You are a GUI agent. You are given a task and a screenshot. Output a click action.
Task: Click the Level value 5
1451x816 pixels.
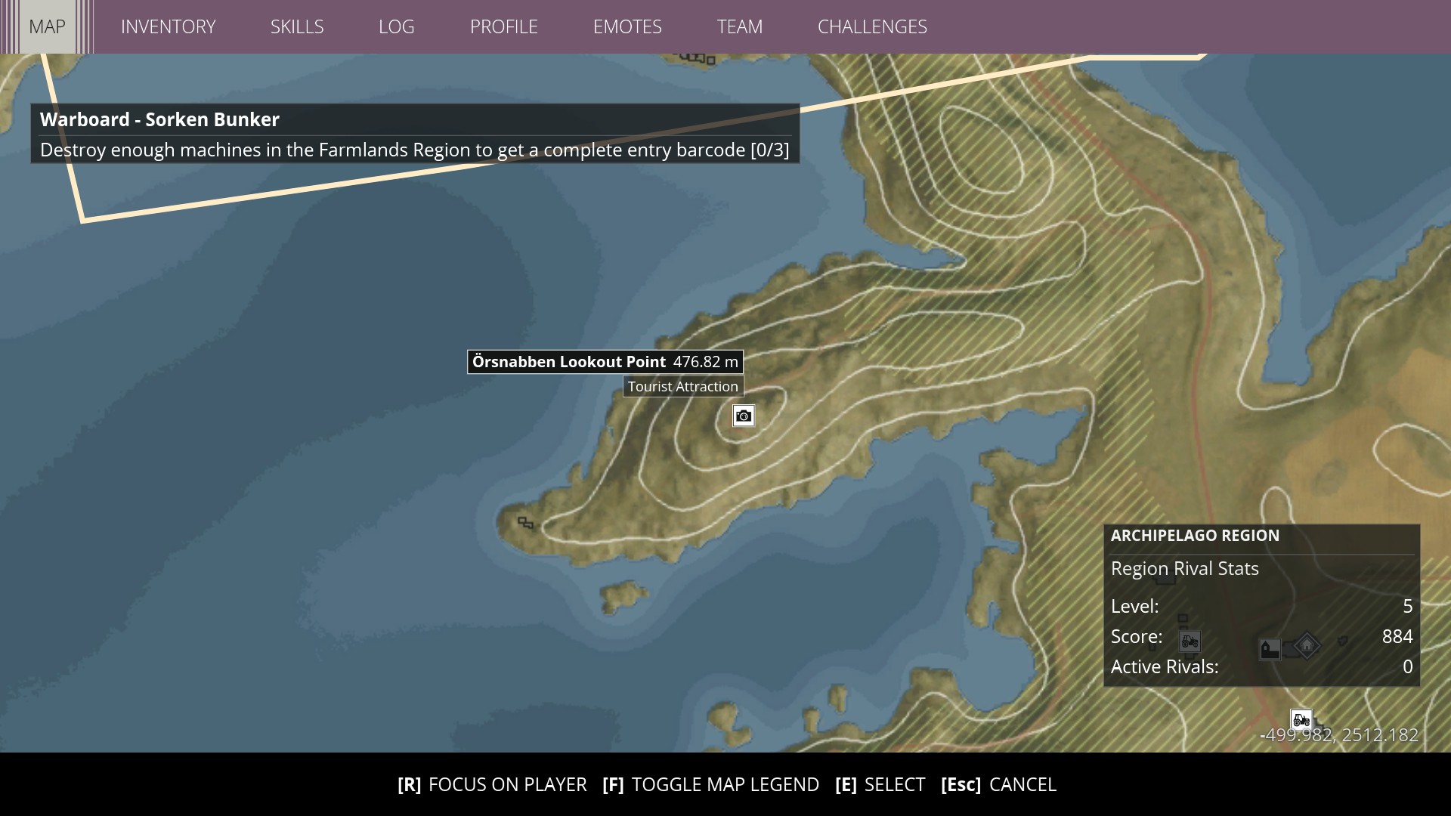(x=1407, y=606)
